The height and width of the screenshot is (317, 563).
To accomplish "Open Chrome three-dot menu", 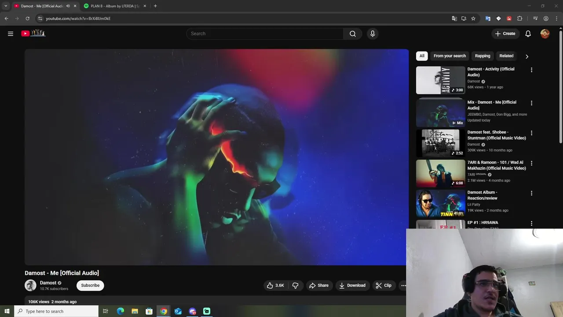I will [556, 18].
